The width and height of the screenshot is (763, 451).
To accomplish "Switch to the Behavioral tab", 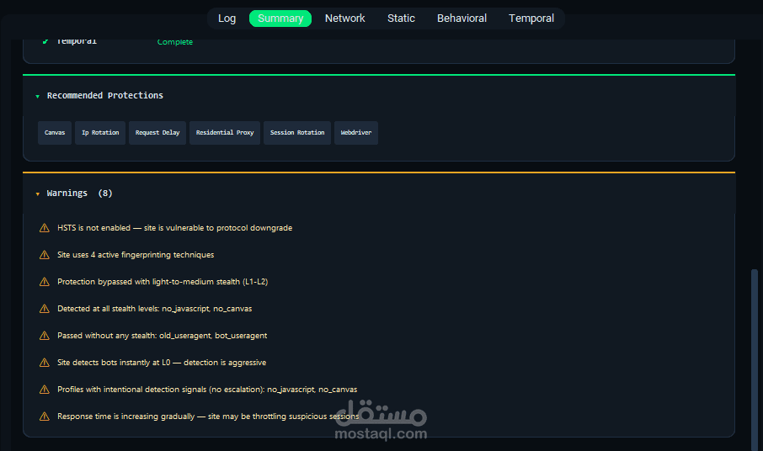I will [x=462, y=19].
